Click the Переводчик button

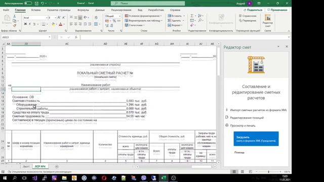coord(248,21)
